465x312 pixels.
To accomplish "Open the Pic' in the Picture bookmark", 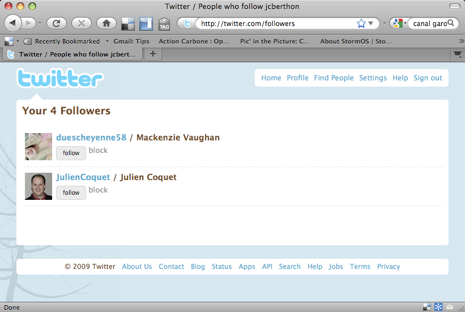I will tap(275, 41).
